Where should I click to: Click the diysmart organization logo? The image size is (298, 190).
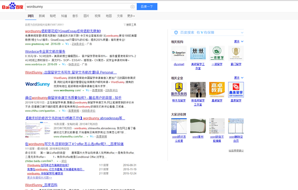pyautogui.click(x=179, y=53)
